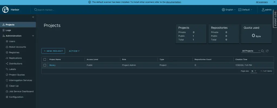Click the Labels tag icon
The image size is (277, 108).
click(7, 69)
